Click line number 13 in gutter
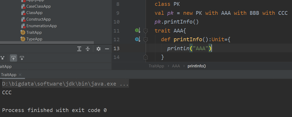The width and height of the screenshot is (292, 117). click(116, 48)
